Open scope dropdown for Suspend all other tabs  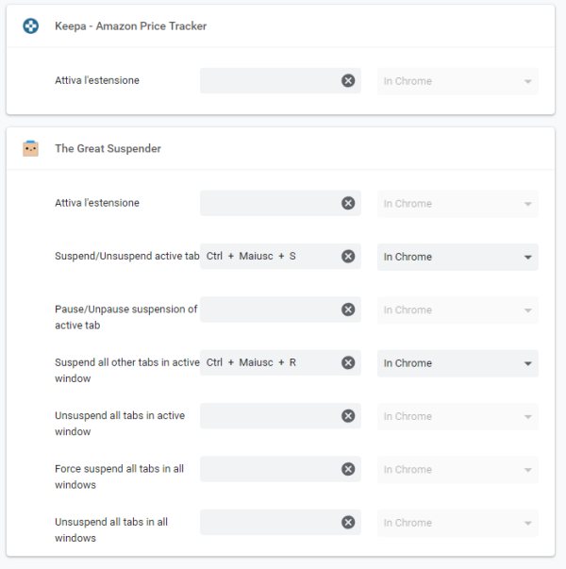tap(458, 363)
